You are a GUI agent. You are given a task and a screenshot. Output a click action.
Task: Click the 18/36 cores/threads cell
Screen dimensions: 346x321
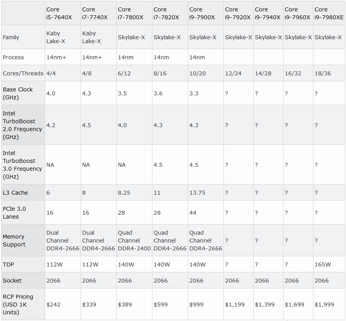[x=329, y=73]
